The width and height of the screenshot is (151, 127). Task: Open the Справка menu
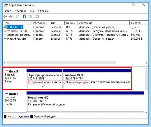tap(43, 11)
